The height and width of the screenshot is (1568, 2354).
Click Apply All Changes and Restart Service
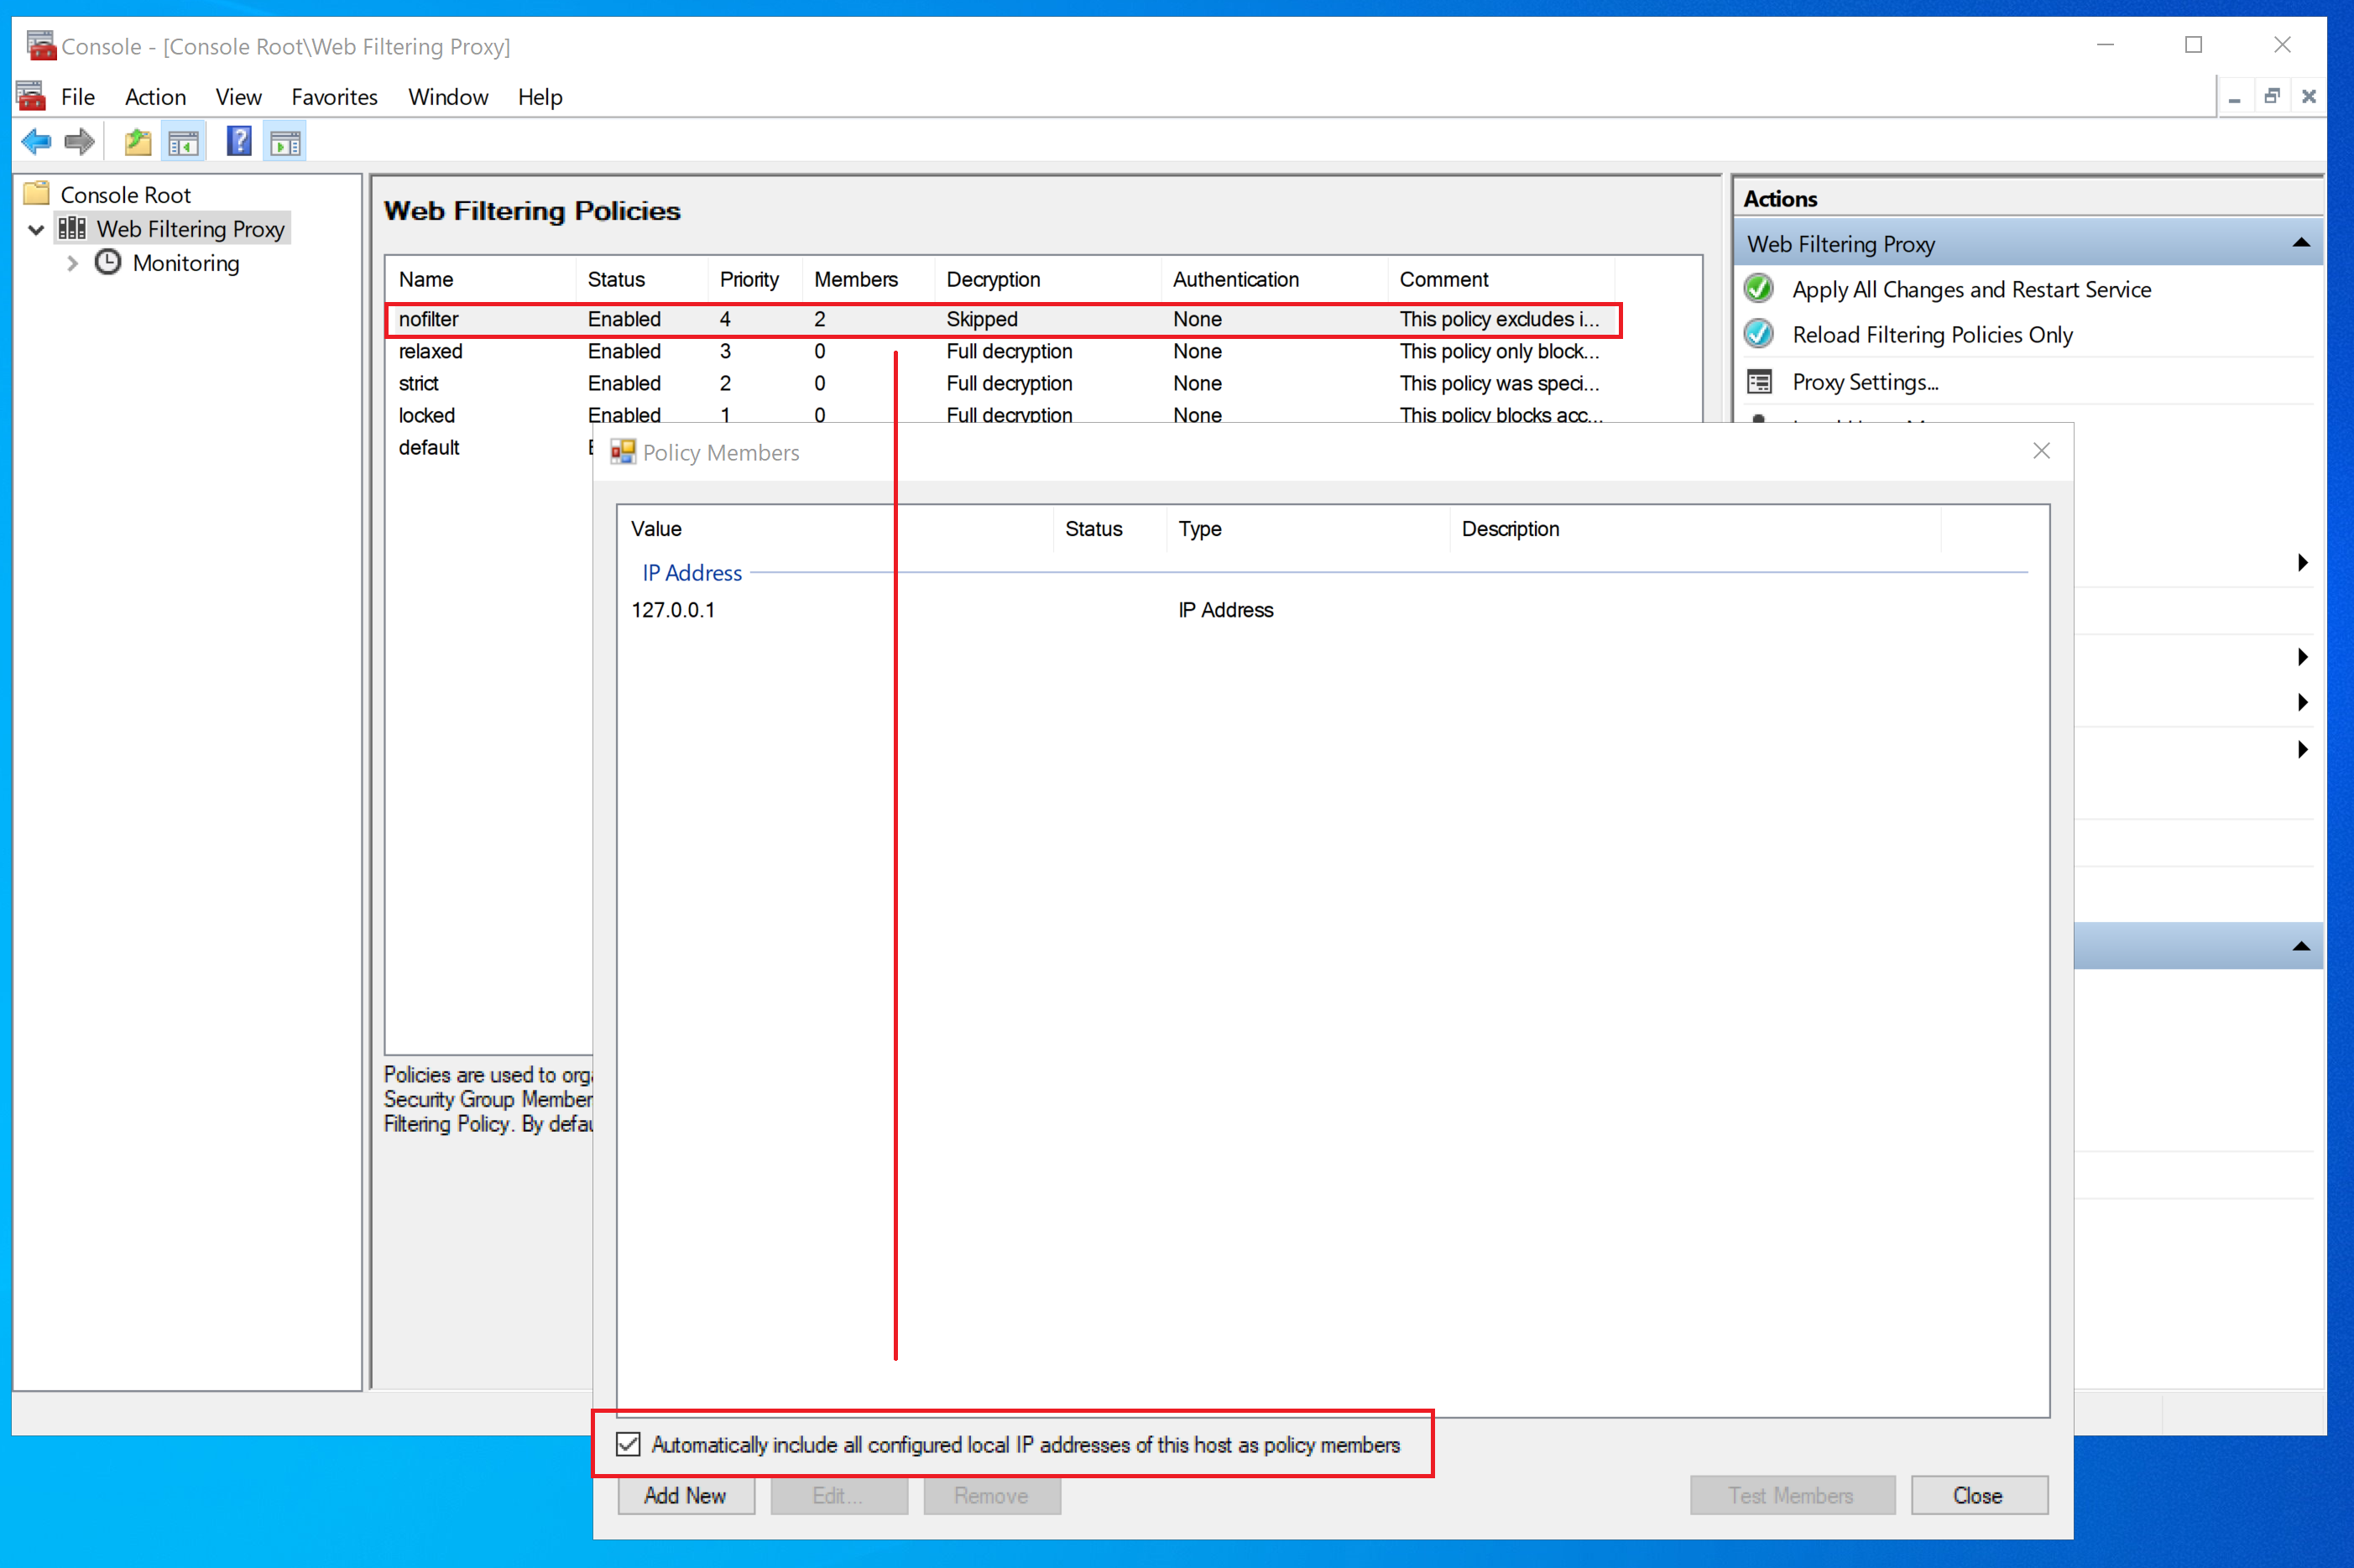[x=1971, y=289]
